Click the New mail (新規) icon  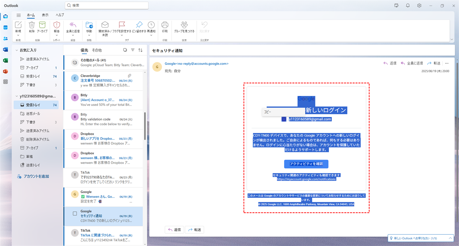click(x=18, y=25)
